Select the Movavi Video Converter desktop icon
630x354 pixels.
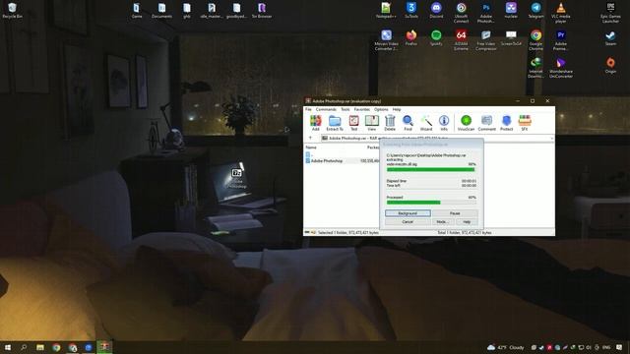pos(386,39)
